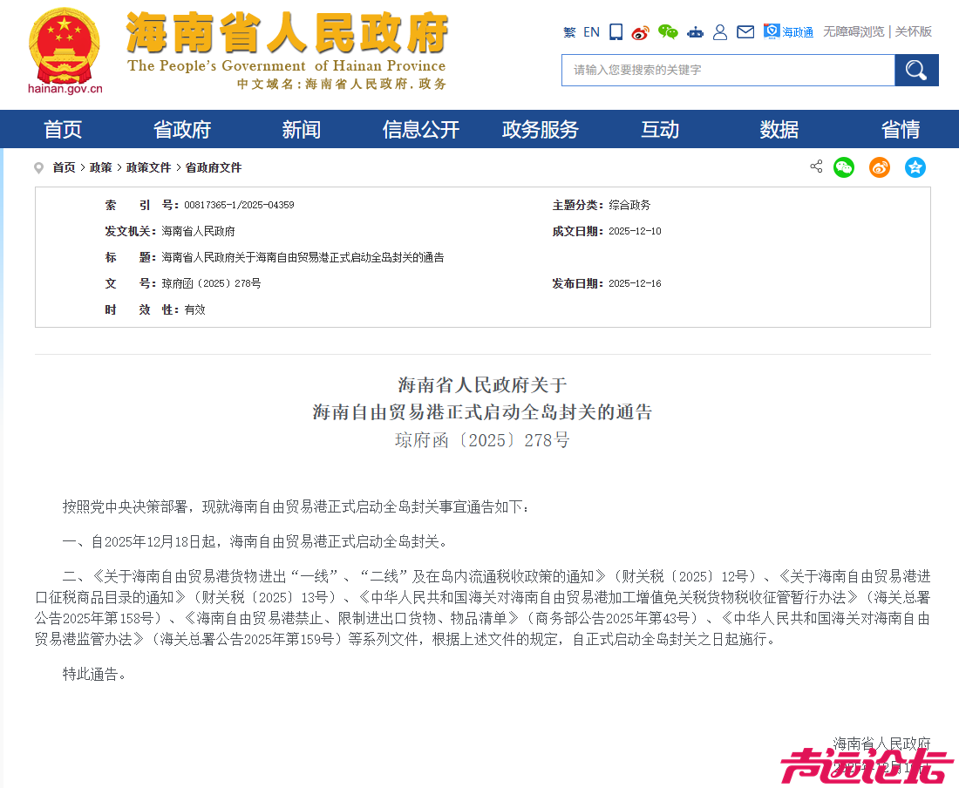The image size is (959, 788).
Task: Open the email icon in the header
Action: (745, 31)
